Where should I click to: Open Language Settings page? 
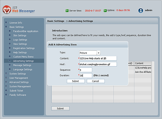click(x=23, y=69)
